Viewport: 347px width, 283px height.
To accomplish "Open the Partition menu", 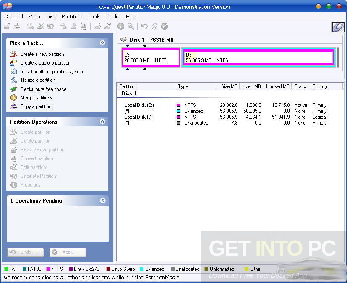I will tap(71, 16).
